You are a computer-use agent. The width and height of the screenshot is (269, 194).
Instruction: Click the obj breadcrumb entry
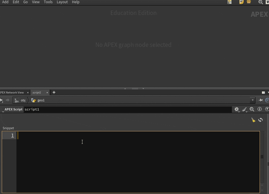(23, 100)
